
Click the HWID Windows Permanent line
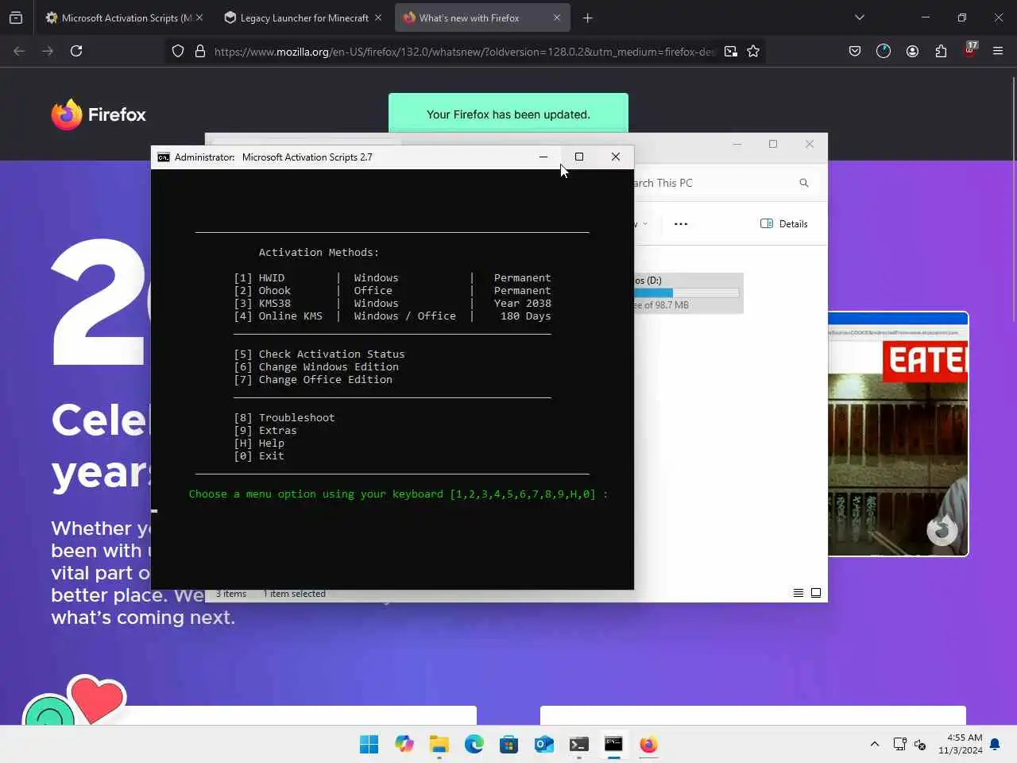pyautogui.click(x=392, y=278)
